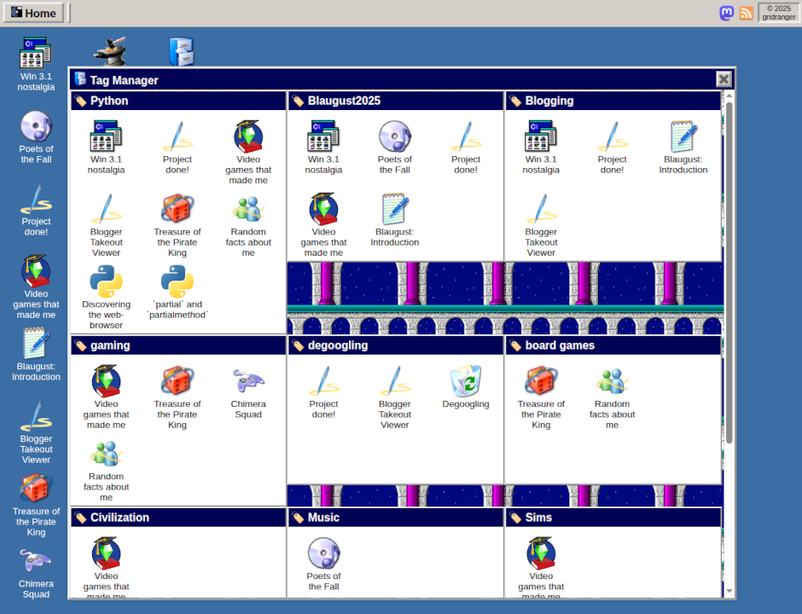Image resolution: width=802 pixels, height=614 pixels.
Task: Open the Mastodon link icon
Action: (x=726, y=13)
